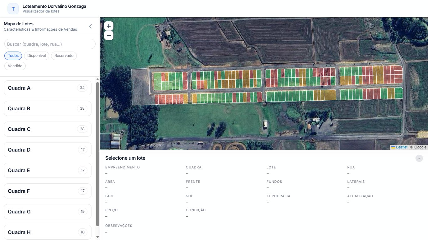Zoom in on the lot map
The height and width of the screenshot is (240, 428).
pos(109,26)
